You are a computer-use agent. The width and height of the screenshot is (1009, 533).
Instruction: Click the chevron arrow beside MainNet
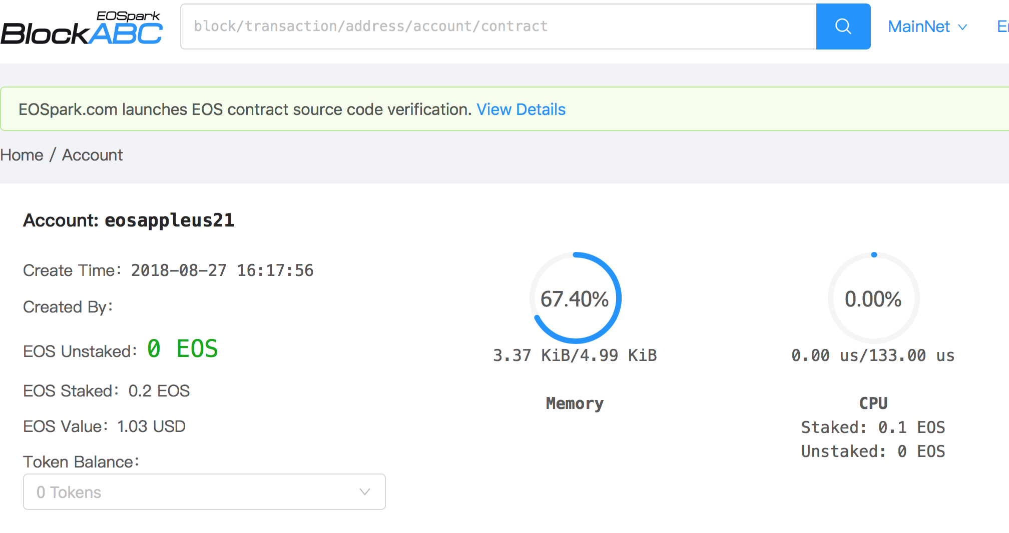pos(962,27)
